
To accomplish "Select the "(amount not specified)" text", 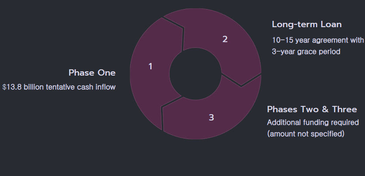I will (306, 134).
